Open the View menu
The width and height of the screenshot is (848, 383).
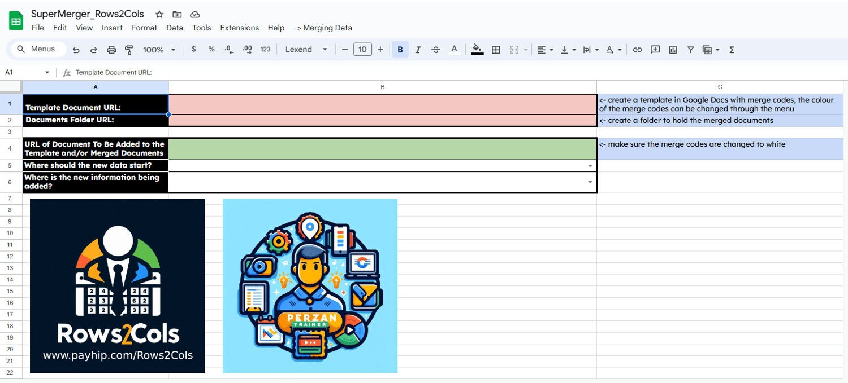(84, 28)
